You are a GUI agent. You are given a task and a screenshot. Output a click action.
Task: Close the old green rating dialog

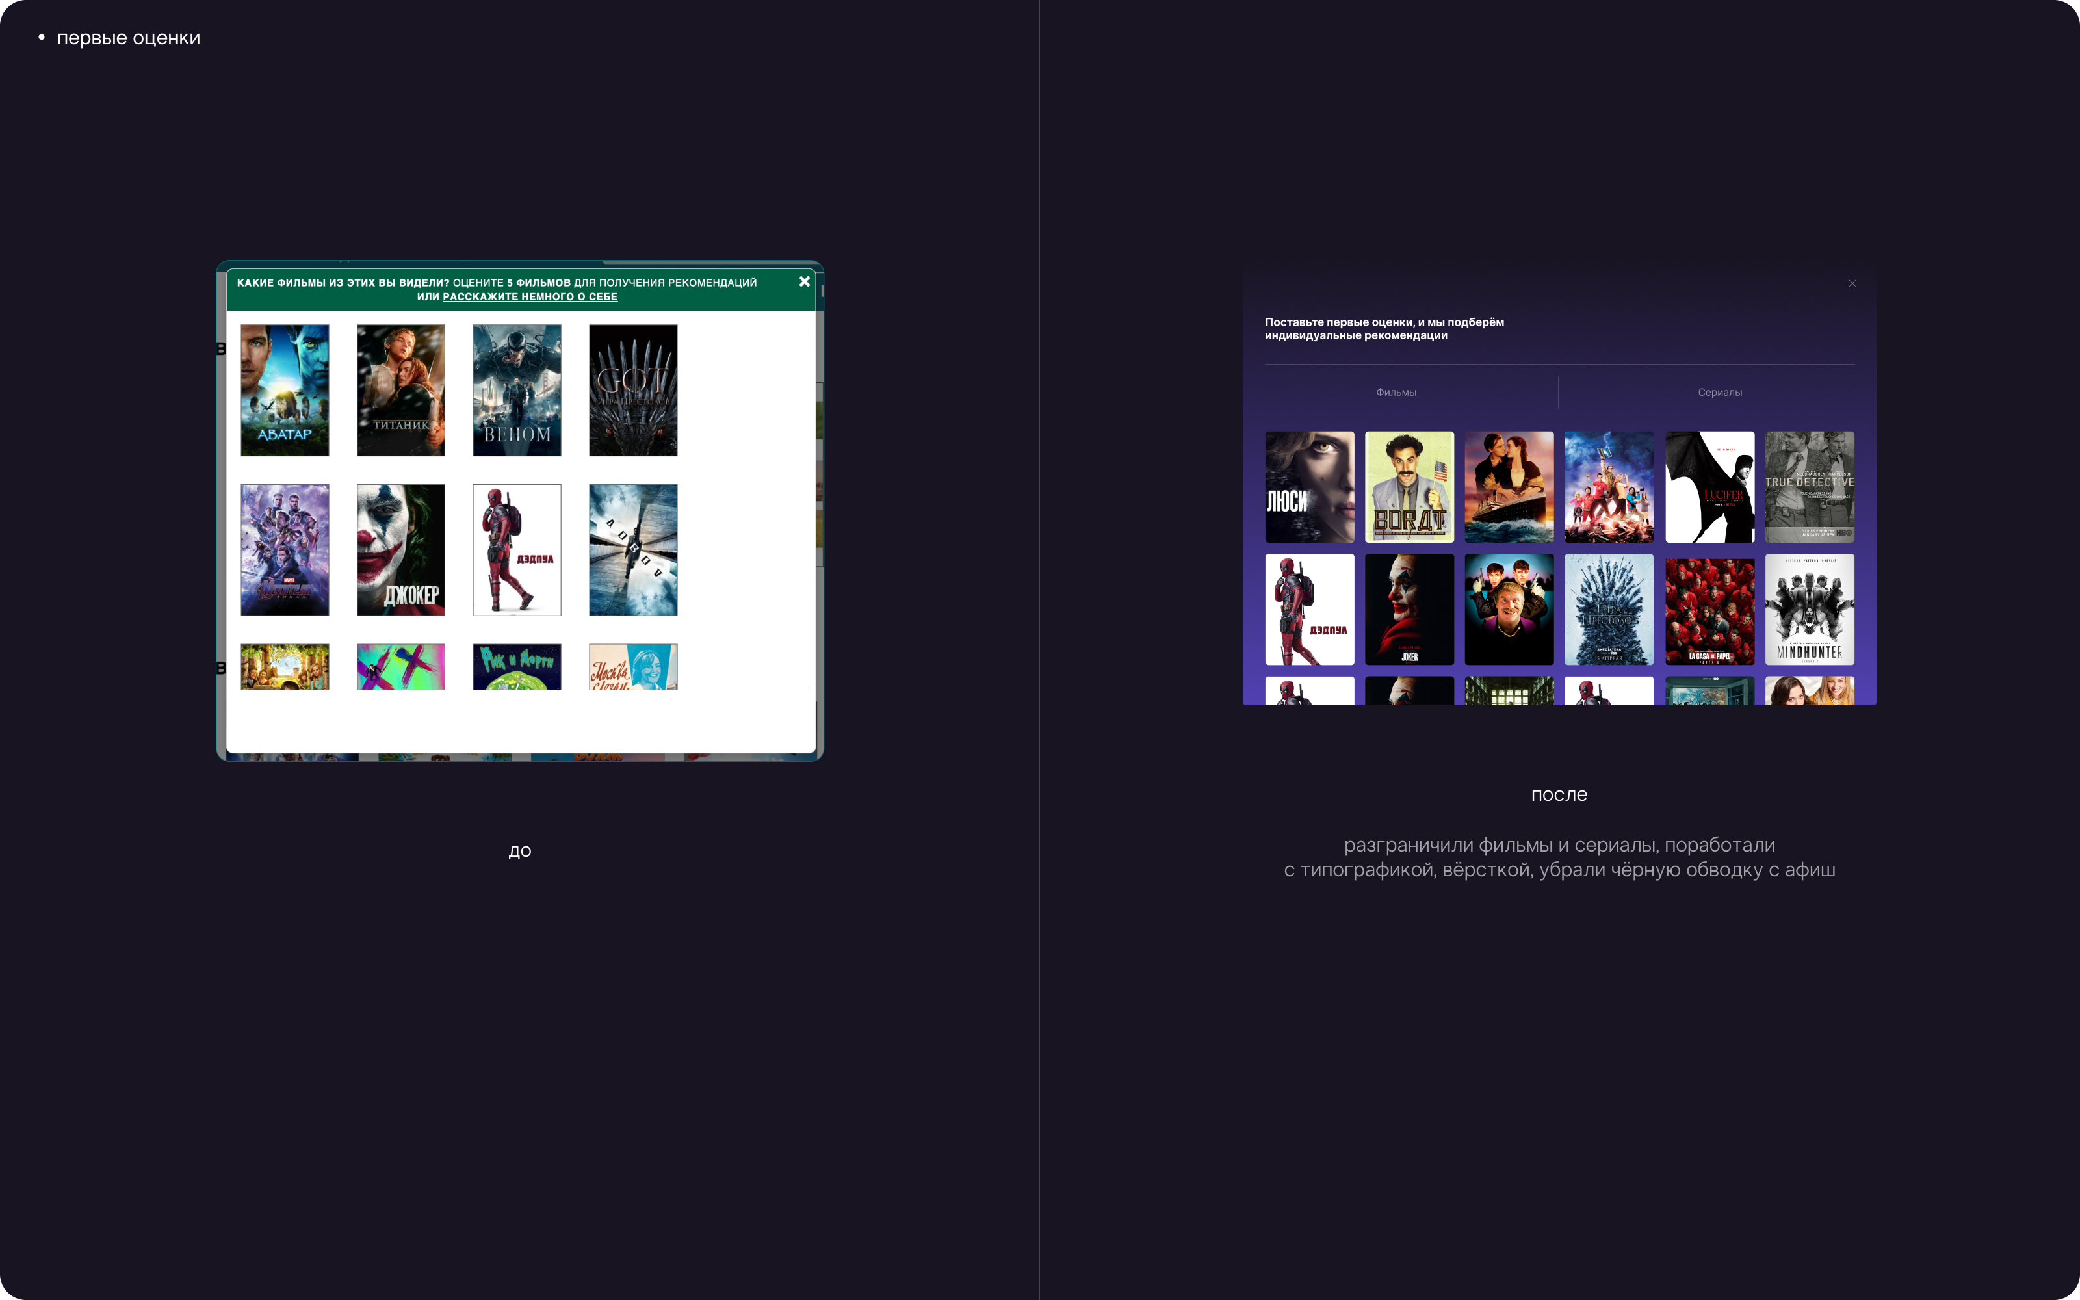coord(803,282)
